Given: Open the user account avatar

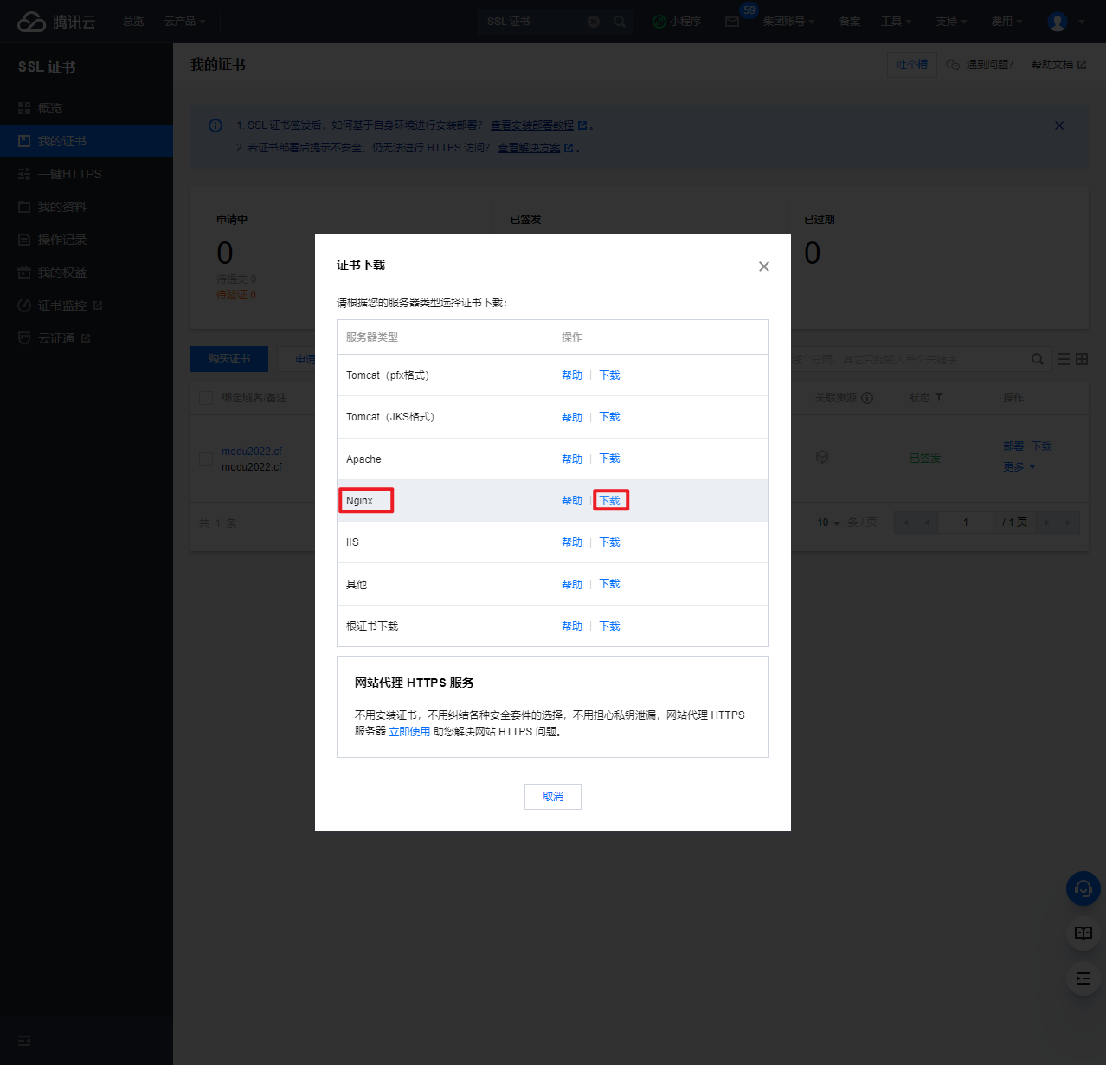Looking at the screenshot, I should point(1058,22).
